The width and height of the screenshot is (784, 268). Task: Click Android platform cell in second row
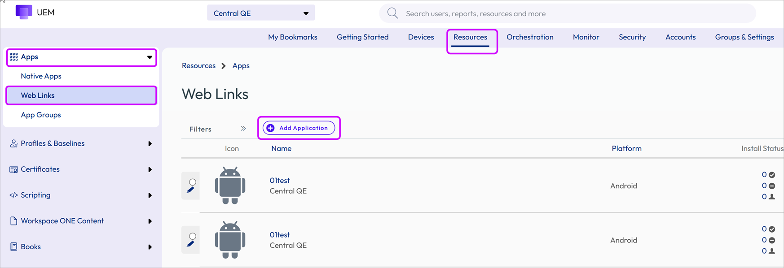pos(624,240)
